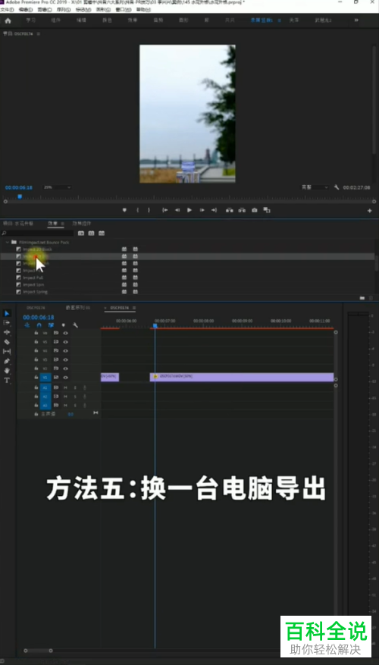This screenshot has height=665, width=379.
Task: Create new custom bin in Effects panel
Action: pos(362,298)
